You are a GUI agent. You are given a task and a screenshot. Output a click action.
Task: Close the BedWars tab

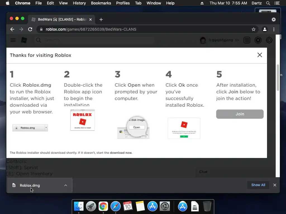coord(90,20)
